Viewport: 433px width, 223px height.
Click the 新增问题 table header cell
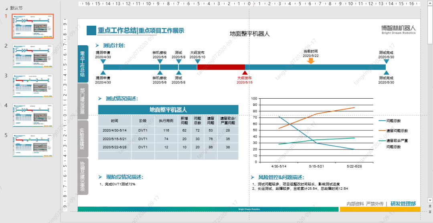[184, 120]
